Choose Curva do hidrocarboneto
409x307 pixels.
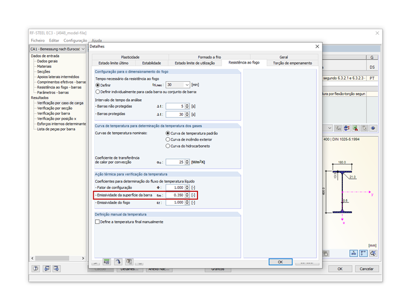pyautogui.click(x=168, y=146)
